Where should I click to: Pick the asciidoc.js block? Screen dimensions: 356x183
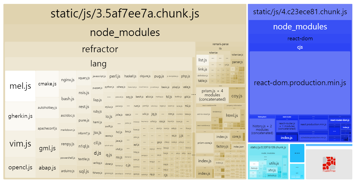click(x=68, y=116)
